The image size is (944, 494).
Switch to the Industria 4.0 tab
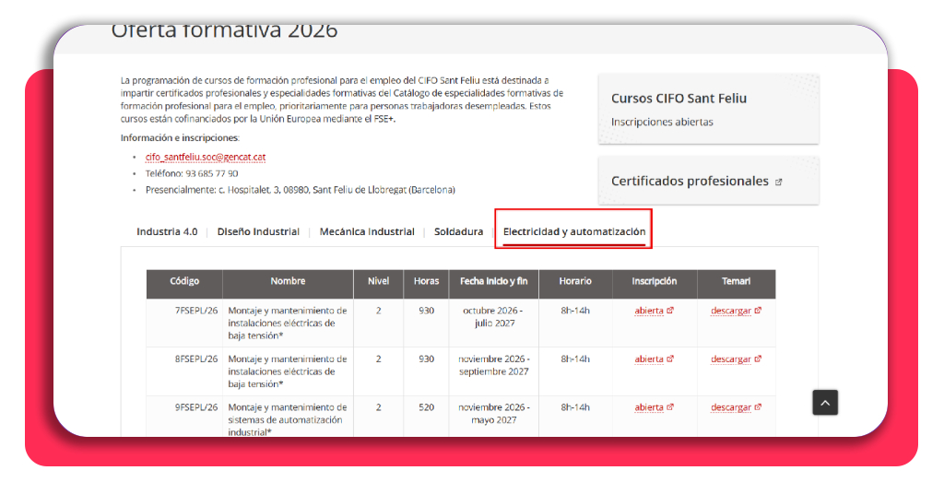pyautogui.click(x=167, y=231)
